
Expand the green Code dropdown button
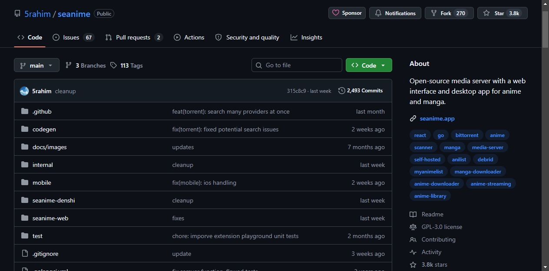click(x=369, y=65)
